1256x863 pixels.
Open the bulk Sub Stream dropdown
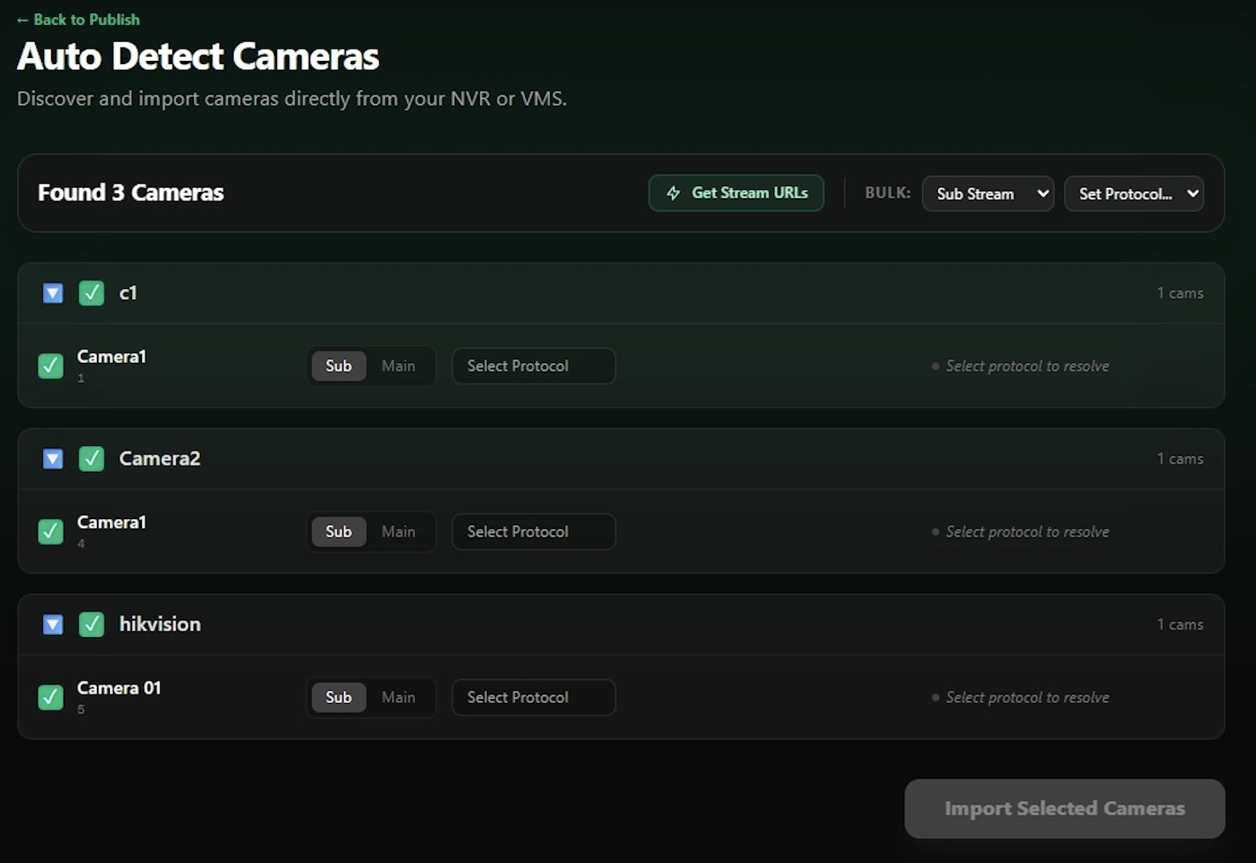coord(987,193)
